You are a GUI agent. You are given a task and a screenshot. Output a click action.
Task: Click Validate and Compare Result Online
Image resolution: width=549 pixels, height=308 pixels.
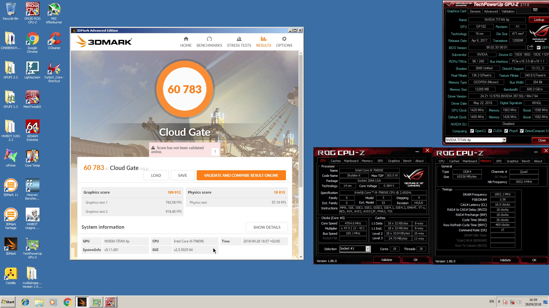click(241, 175)
